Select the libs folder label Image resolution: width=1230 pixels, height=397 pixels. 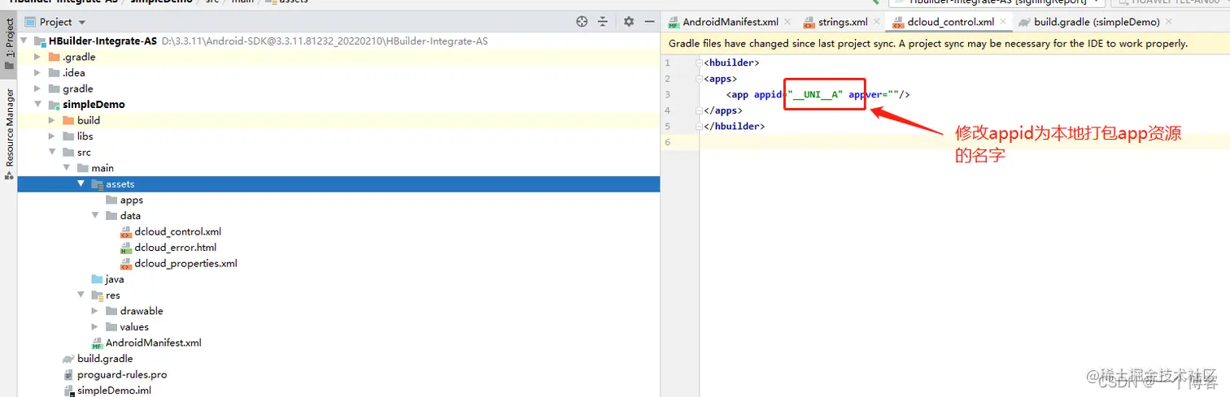click(x=85, y=136)
